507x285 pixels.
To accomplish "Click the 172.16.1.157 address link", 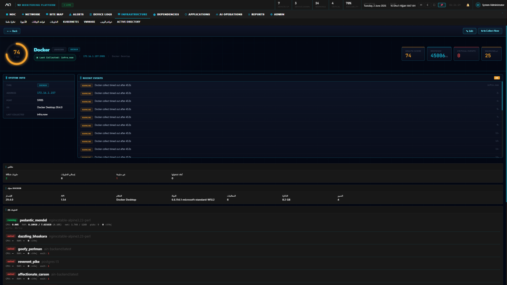I will pyautogui.click(x=46, y=93).
